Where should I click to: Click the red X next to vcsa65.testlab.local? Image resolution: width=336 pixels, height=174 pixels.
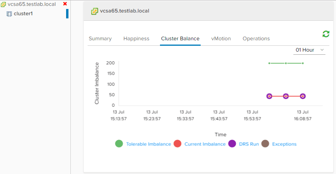tap(65, 4)
